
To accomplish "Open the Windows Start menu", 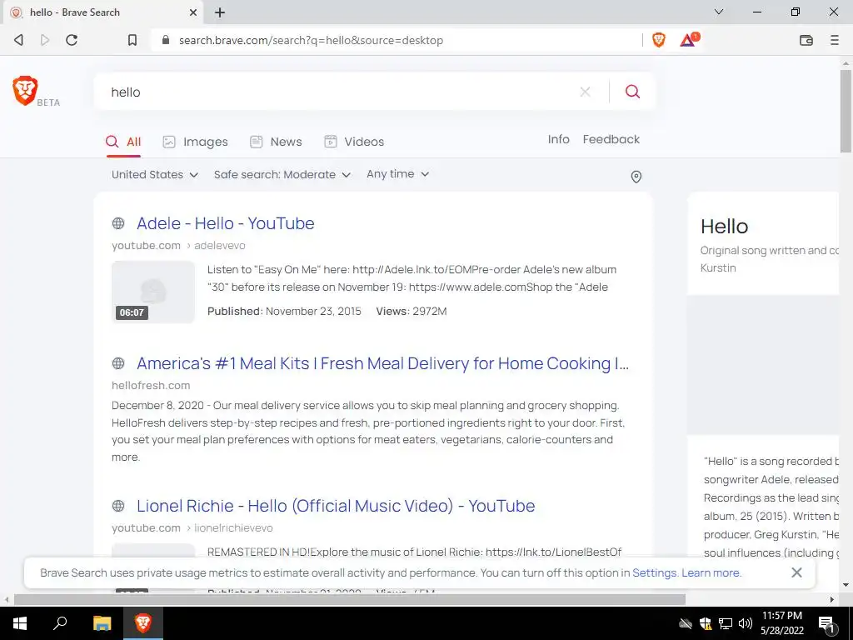I will 20,623.
